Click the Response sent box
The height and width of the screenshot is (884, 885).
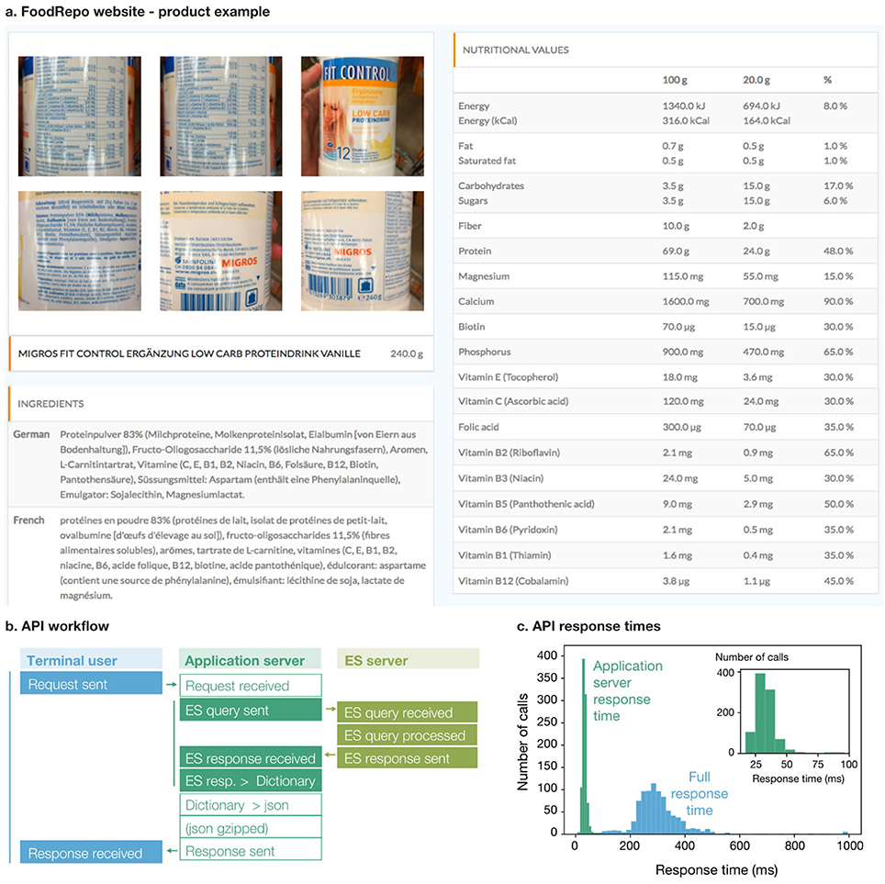coord(251,850)
